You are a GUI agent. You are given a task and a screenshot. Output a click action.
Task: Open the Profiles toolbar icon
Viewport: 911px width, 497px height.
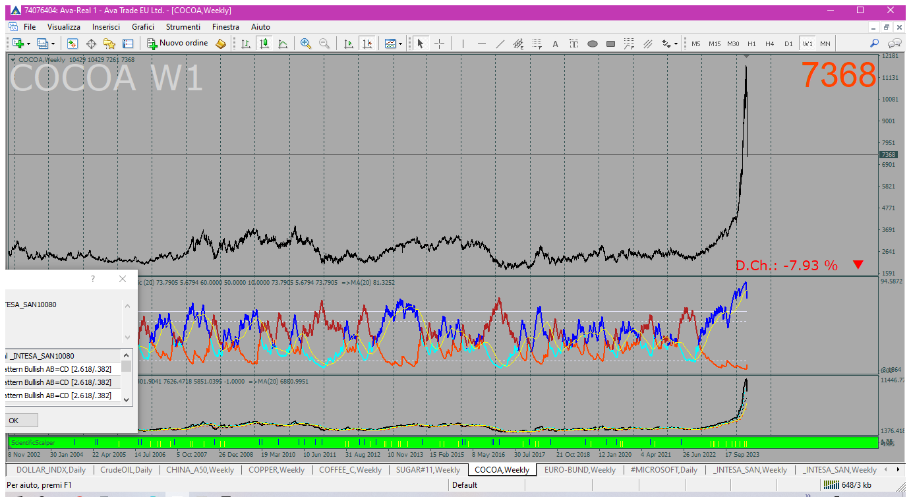coord(43,44)
